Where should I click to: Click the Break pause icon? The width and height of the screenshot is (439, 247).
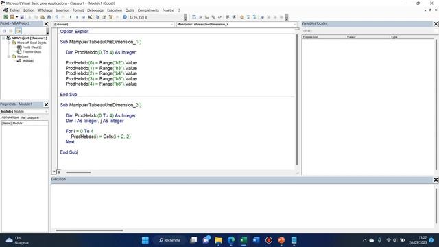(77, 17)
